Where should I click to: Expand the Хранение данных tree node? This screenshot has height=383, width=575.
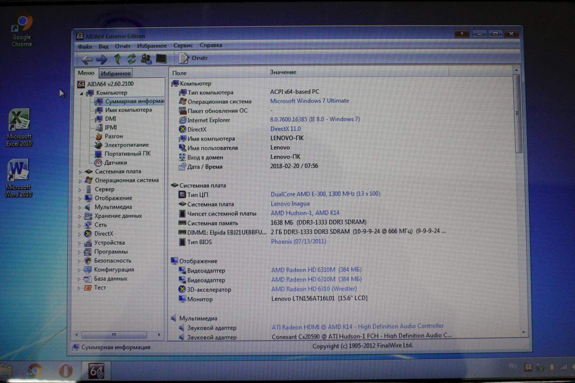pyautogui.click(x=81, y=216)
